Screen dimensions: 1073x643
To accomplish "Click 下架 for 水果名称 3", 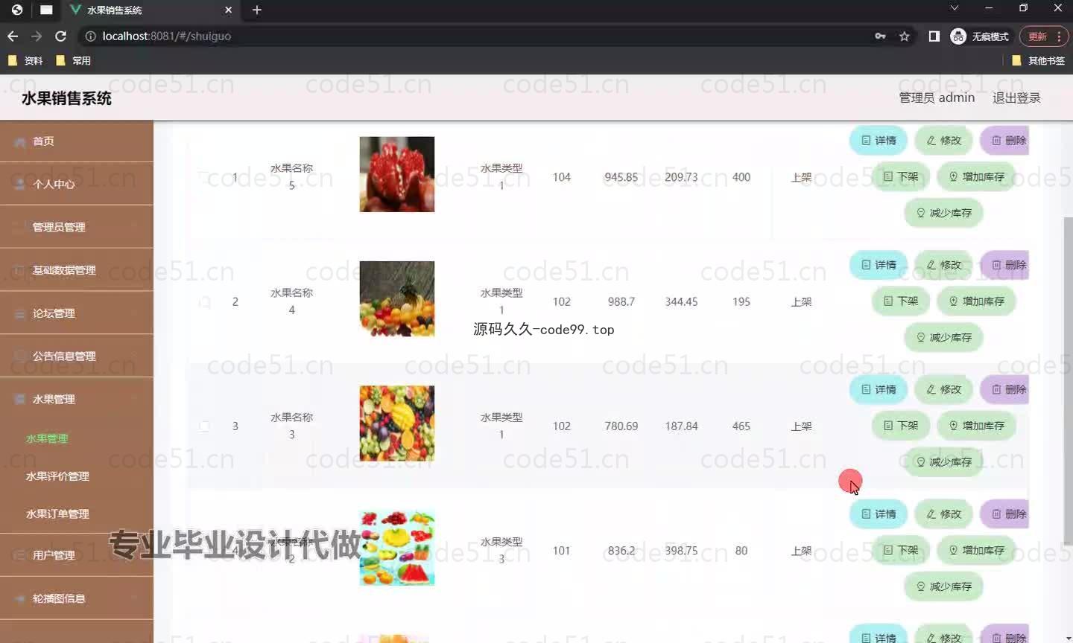I will click(901, 426).
